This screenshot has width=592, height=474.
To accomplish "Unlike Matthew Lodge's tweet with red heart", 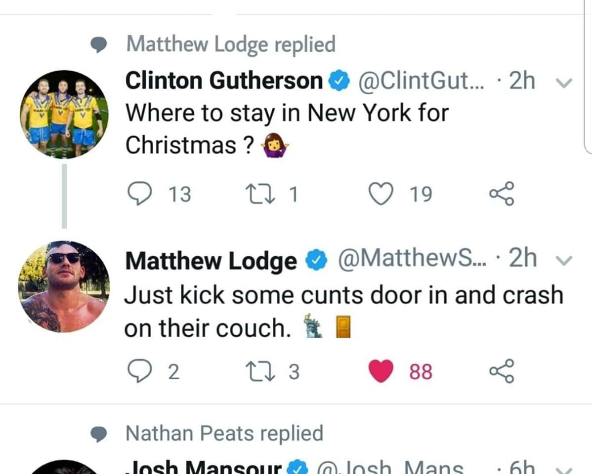I will point(381,371).
